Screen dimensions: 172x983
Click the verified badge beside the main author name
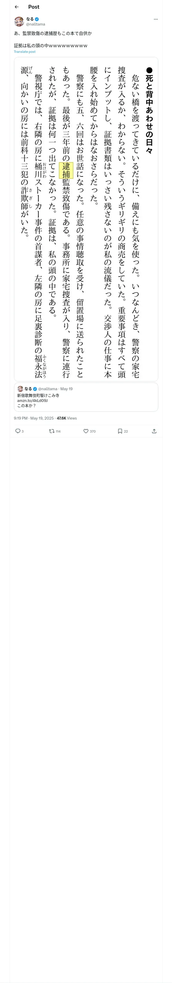click(37, 19)
